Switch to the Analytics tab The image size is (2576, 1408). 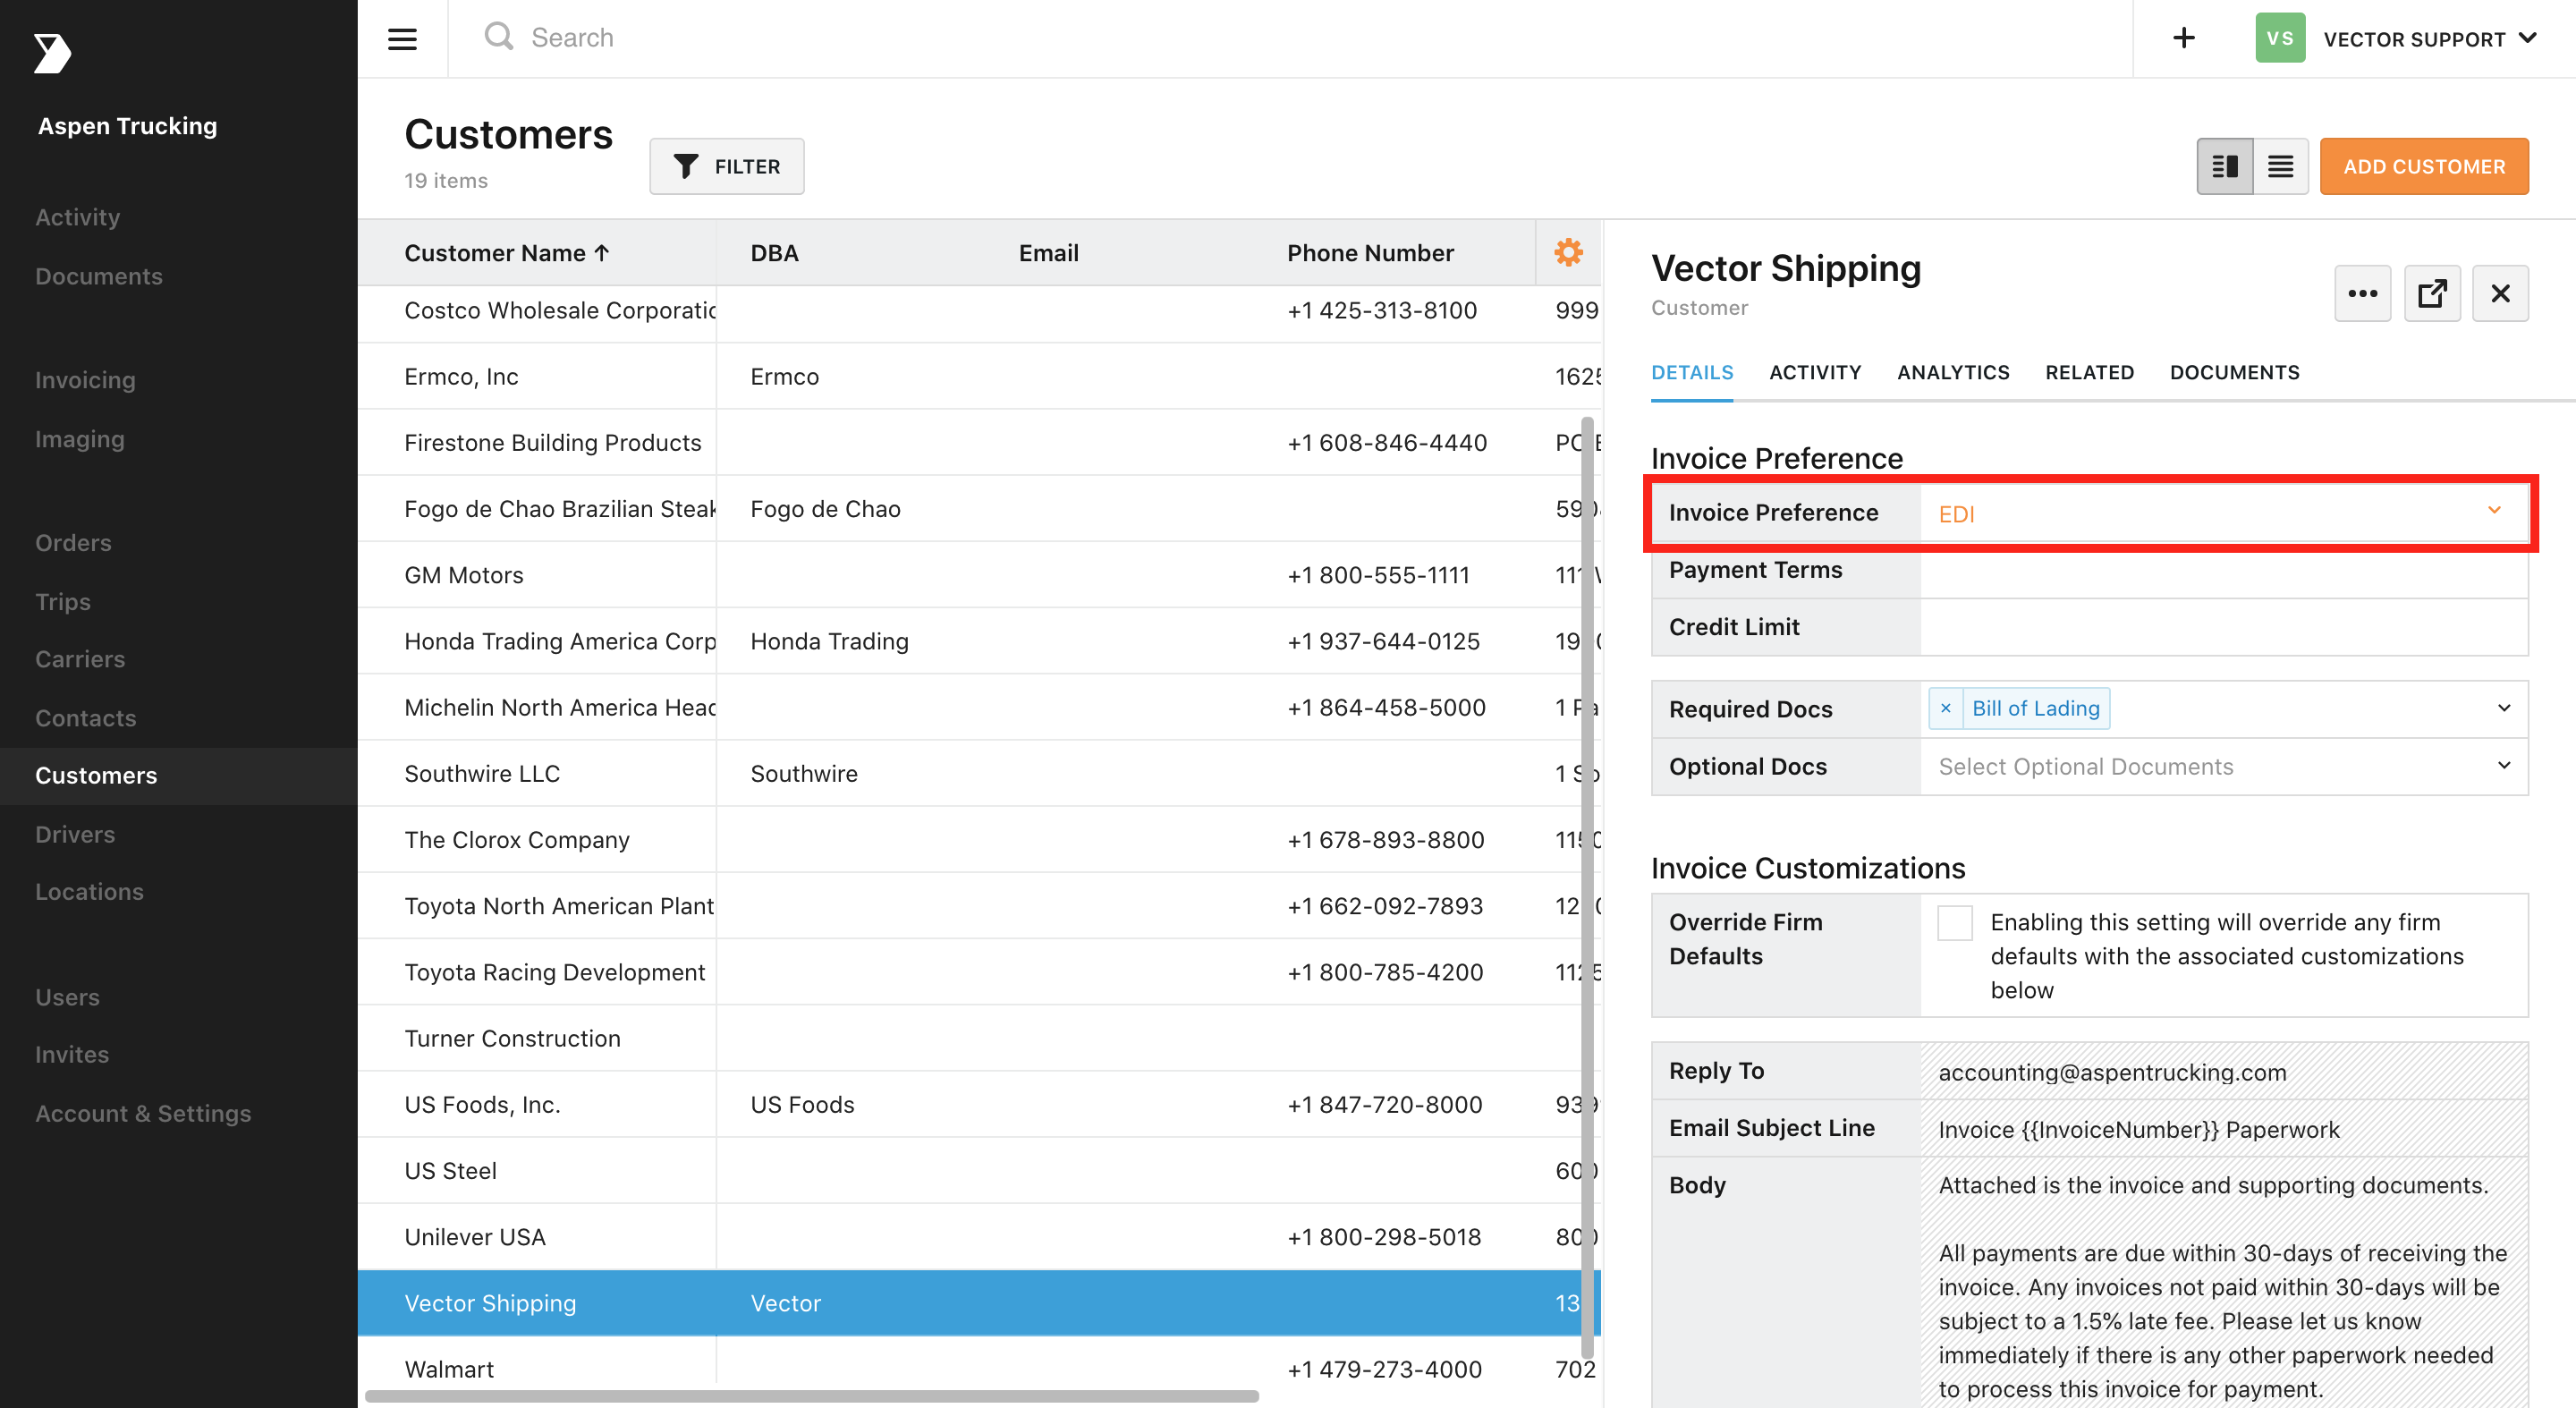[x=1953, y=372]
